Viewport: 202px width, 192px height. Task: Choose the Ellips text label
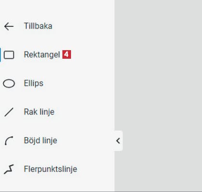coord(34,83)
